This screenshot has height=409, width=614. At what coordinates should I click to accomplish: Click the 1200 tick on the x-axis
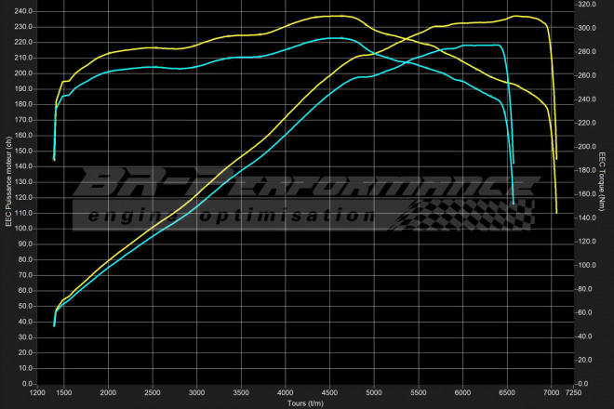37,393
